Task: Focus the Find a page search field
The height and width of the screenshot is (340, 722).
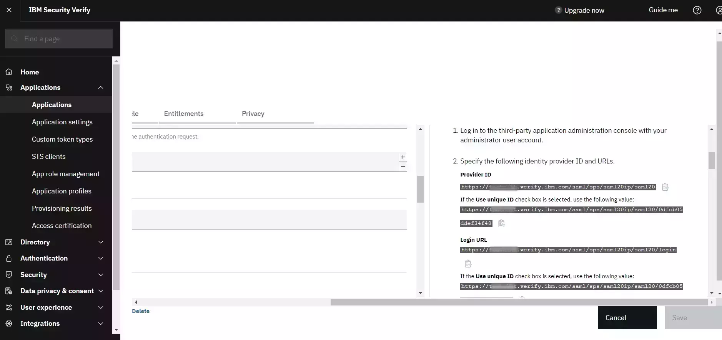Action: pos(59,39)
